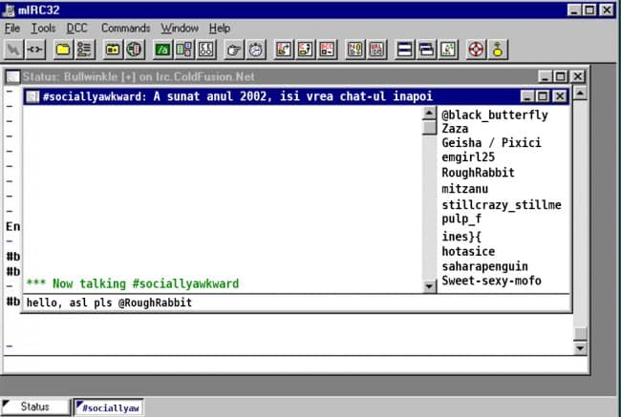Click the Connect lightning bolt toolbar icon
The width and height of the screenshot is (621, 417).
(x=13, y=50)
